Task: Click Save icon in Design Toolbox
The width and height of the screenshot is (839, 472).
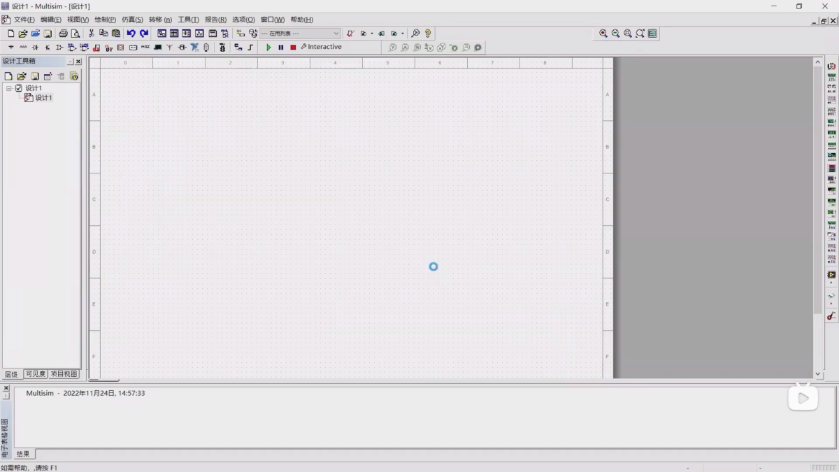Action: [34, 76]
